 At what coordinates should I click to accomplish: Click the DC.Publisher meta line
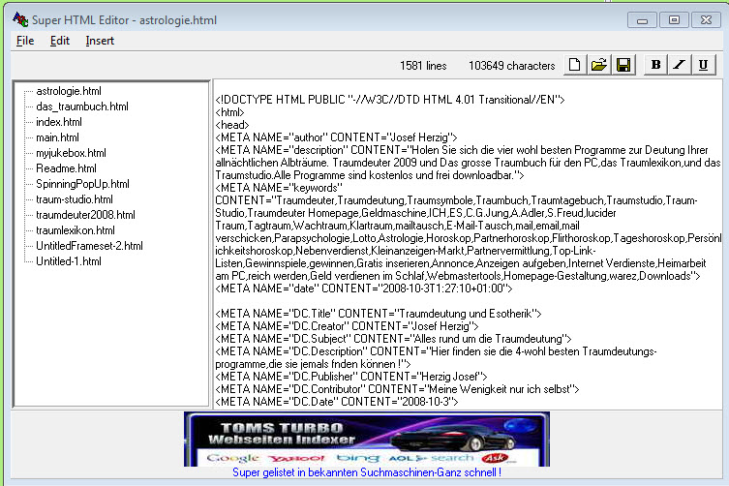click(x=351, y=377)
